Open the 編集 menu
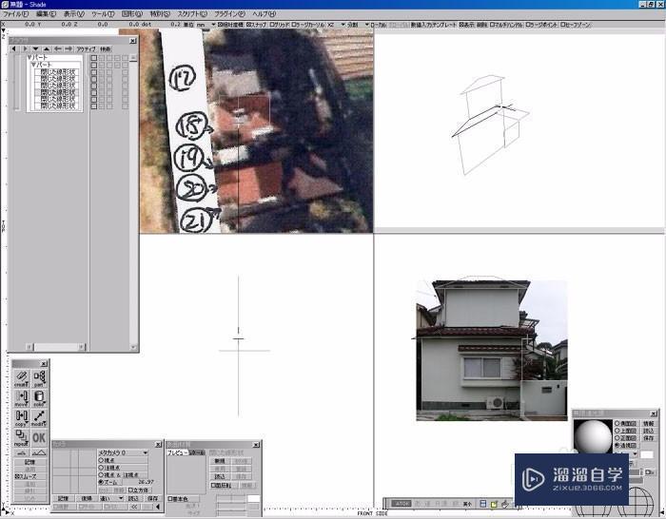The image size is (666, 519). (x=46, y=14)
